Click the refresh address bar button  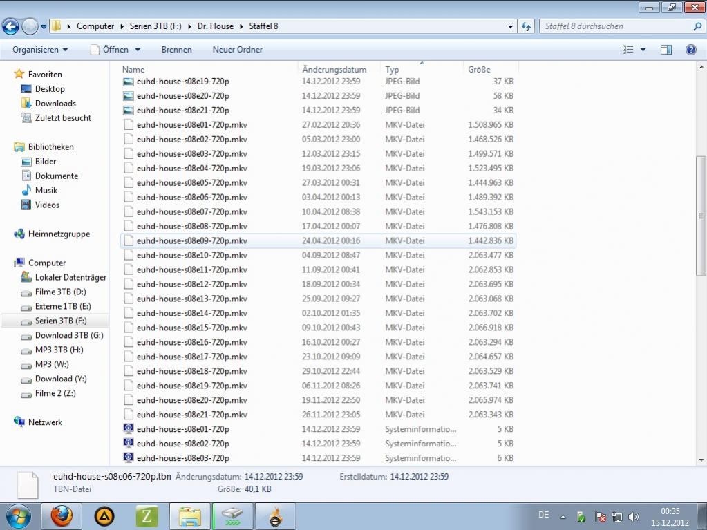coord(526,26)
